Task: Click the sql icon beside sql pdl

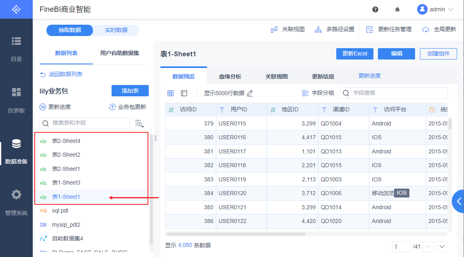Action: 43,210
